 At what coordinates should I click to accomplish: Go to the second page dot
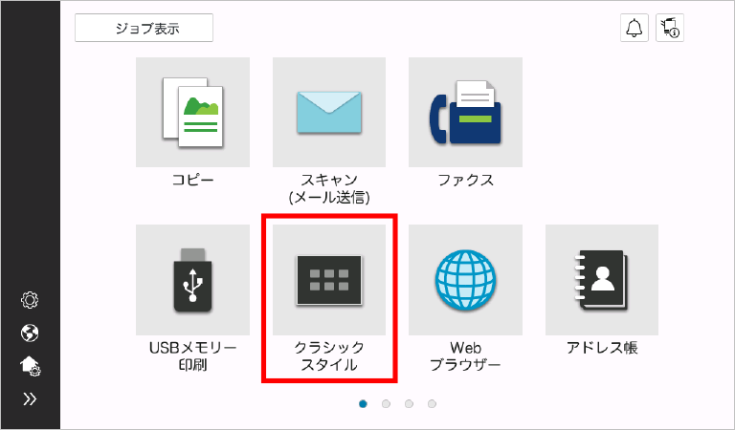[387, 404]
